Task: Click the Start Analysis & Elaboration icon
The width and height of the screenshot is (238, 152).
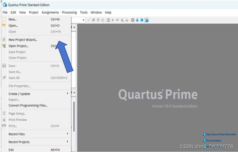Action: (x=117, y=20)
